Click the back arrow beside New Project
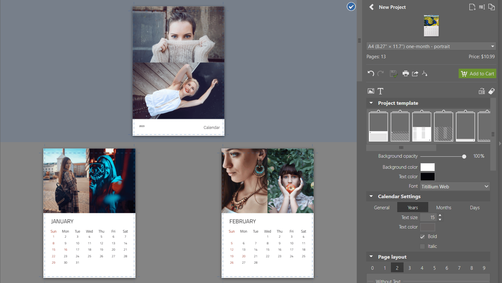This screenshot has width=502, height=283. [x=372, y=7]
